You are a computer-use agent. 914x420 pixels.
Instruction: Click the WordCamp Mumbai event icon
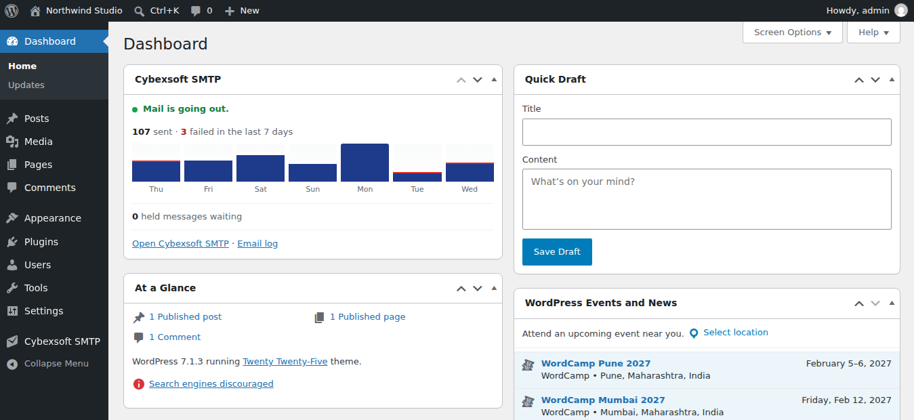pos(528,402)
